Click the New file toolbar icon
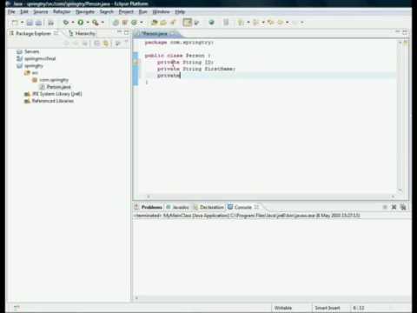 (x=15, y=23)
